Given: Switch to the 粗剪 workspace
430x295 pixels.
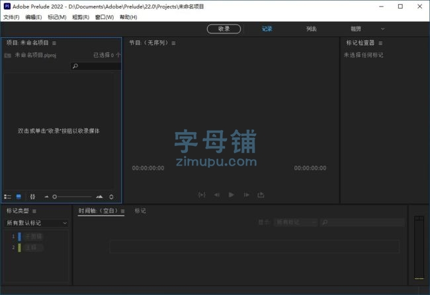Looking at the screenshot, I should click(x=356, y=29).
